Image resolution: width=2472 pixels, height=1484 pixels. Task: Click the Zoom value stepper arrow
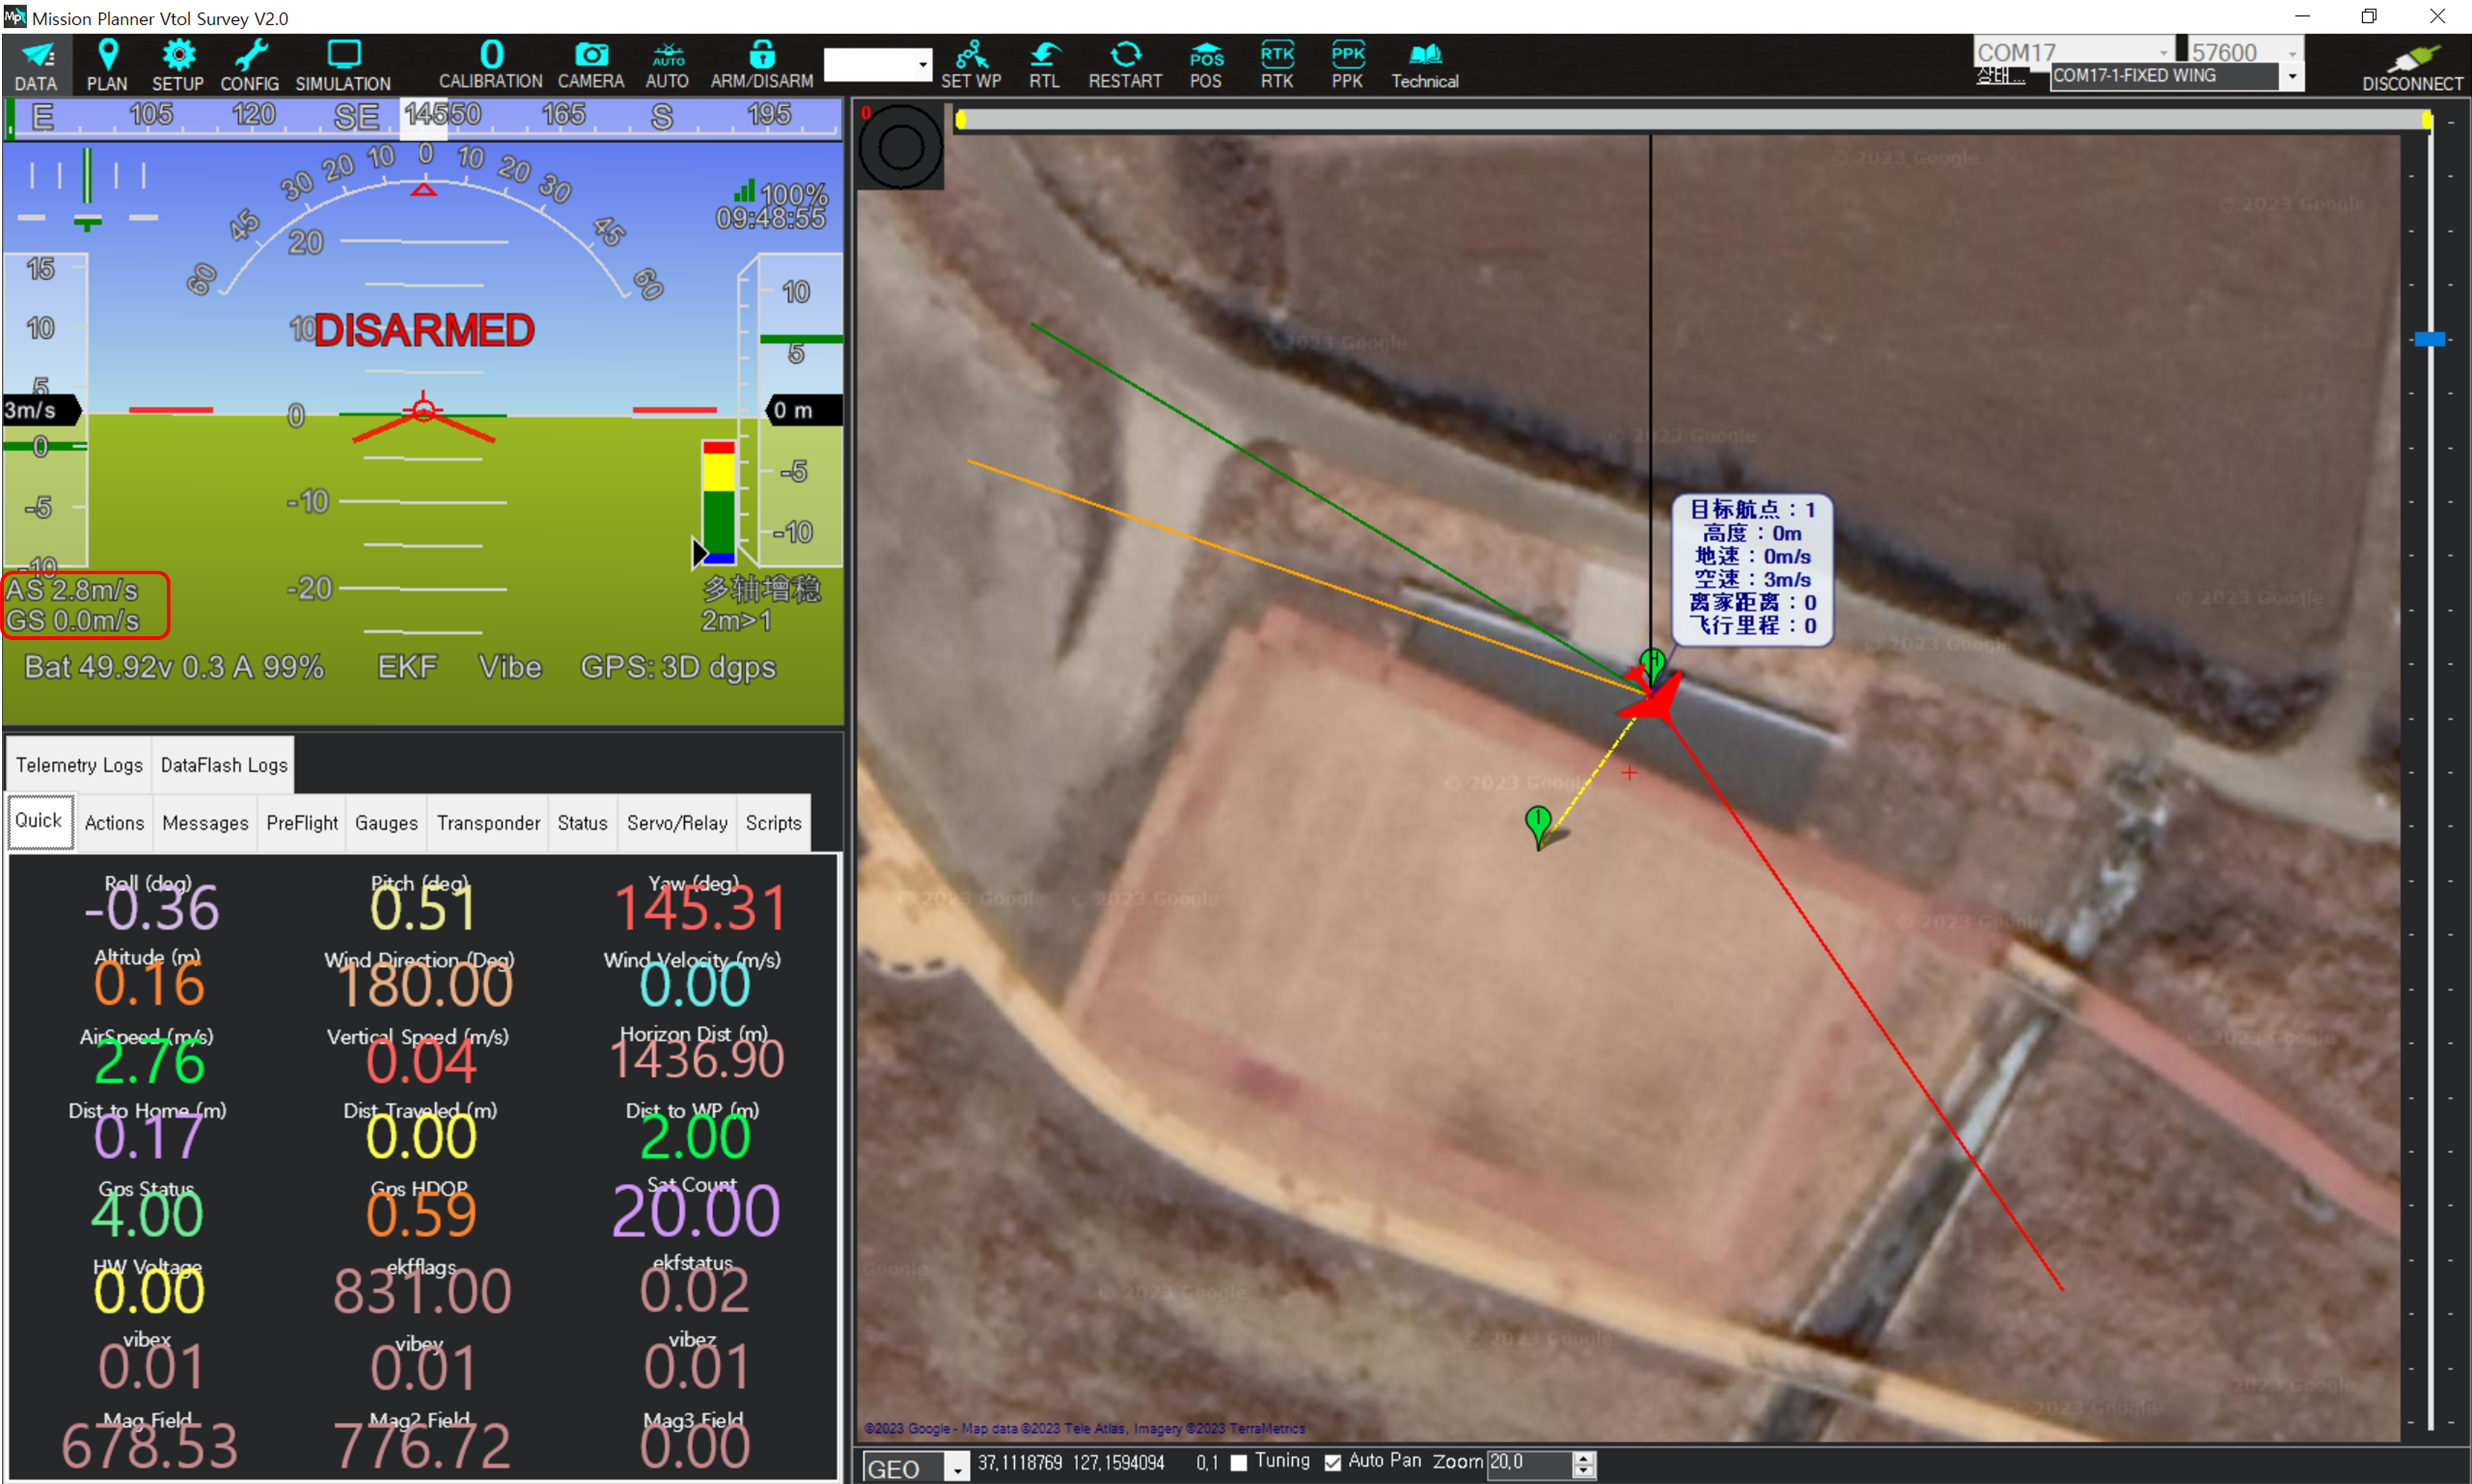coord(1583,1458)
